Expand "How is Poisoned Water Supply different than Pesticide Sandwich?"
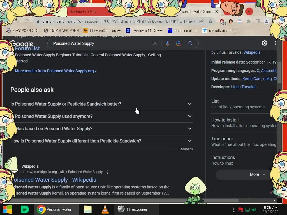Image resolution: width=287 pixels, height=215 pixels. point(101,141)
